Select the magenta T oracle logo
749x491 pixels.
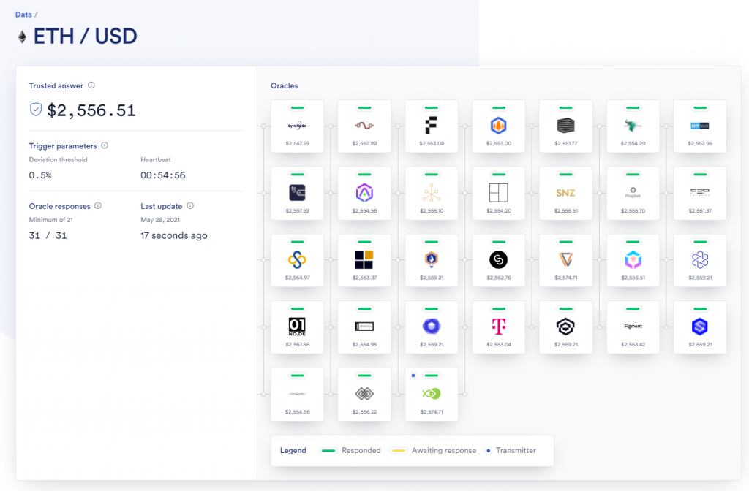click(499, 327)
